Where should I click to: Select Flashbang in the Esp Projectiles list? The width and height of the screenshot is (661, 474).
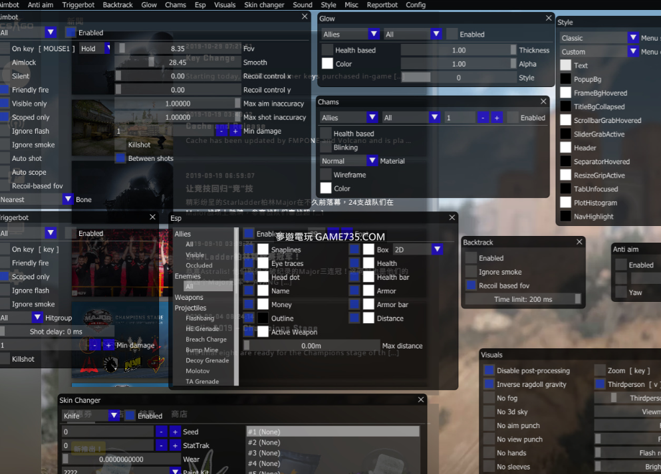200,318
